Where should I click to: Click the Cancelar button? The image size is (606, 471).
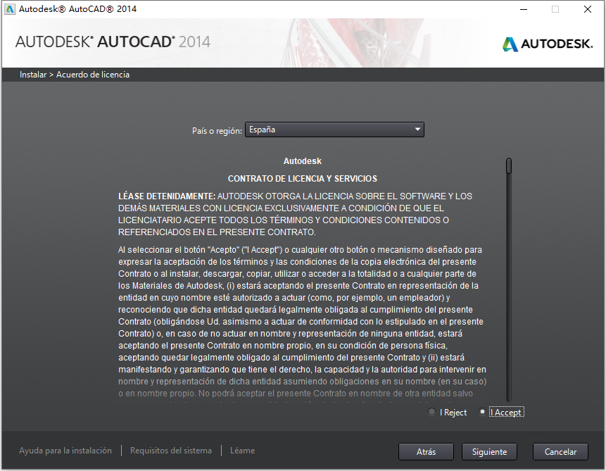(560, 452)
